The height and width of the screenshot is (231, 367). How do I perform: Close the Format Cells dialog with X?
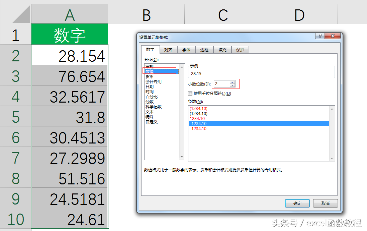(332, 36)
